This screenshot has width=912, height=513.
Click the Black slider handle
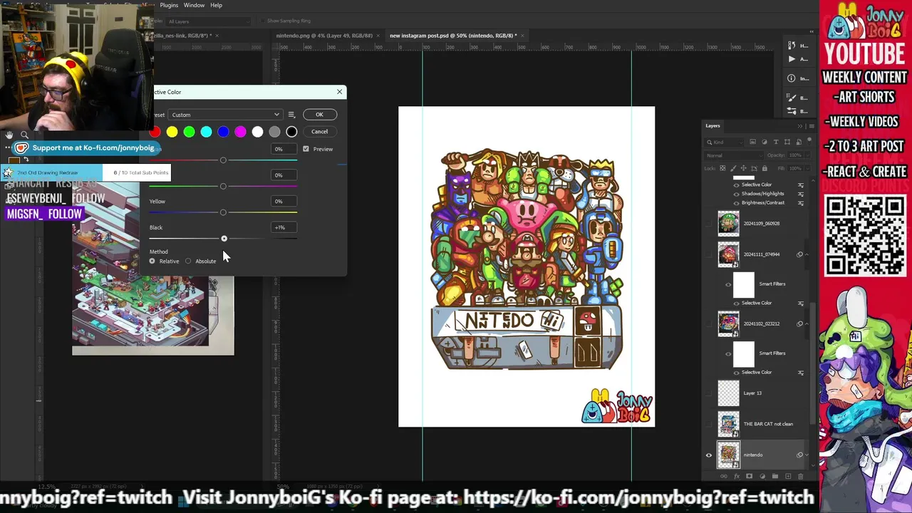[224, 239]
